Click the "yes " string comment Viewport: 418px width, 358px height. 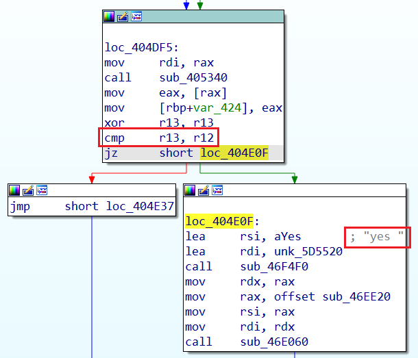click(377, 237)
